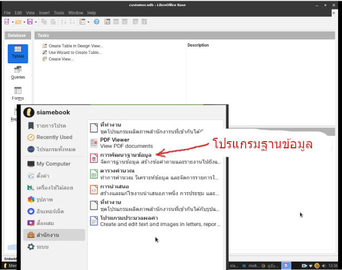Open LibreOffice Help via blue question icon
This screenshot has width=342, height=270.
[x=97, y=22]
